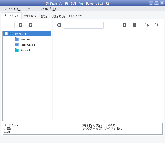Switch to the 設定 tab

pyautogui.click(x=44, y=16)
